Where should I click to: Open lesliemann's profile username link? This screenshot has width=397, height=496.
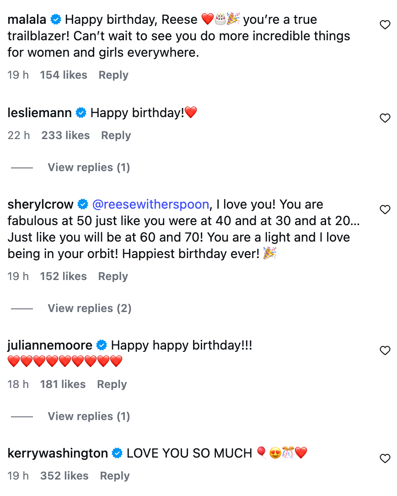(39, 113)
